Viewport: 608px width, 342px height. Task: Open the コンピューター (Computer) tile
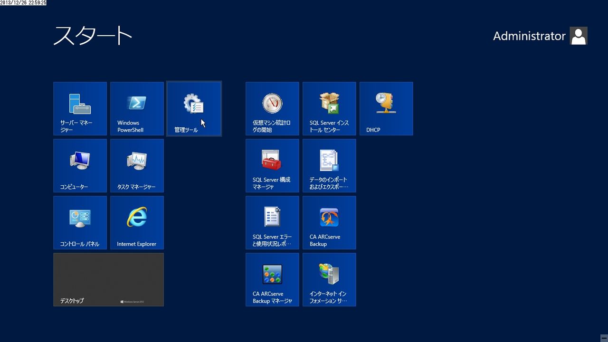coord(80,166)
